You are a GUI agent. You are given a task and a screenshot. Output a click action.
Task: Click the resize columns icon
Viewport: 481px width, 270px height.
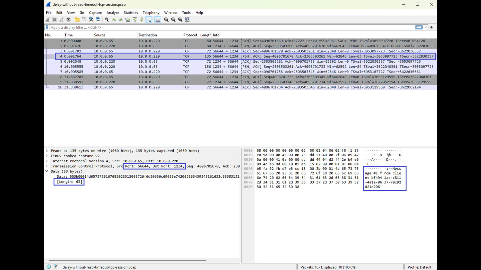[x=187, y=20]
